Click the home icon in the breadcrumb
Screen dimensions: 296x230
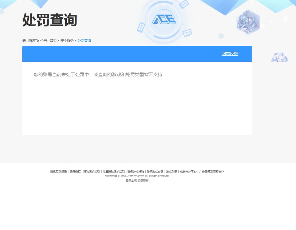click(24, 40)
